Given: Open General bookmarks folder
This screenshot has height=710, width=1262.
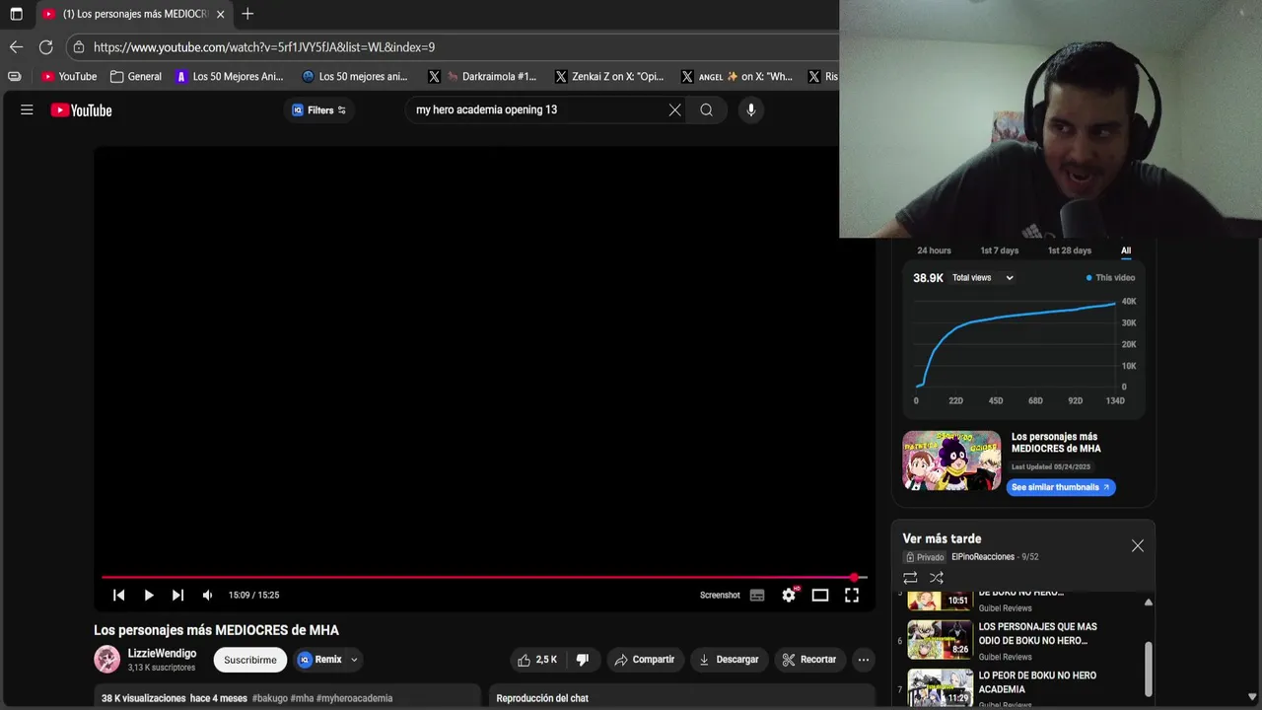Looking at the screenshot, I should 136,76.
